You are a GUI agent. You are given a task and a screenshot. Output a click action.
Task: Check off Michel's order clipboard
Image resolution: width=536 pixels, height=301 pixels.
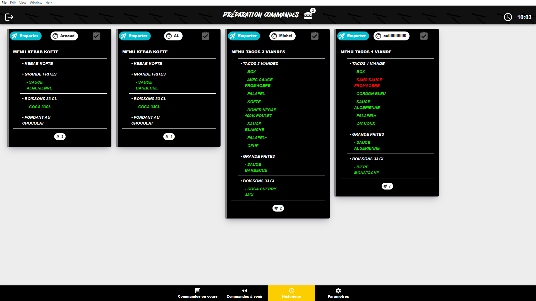(x=315, y=36)
